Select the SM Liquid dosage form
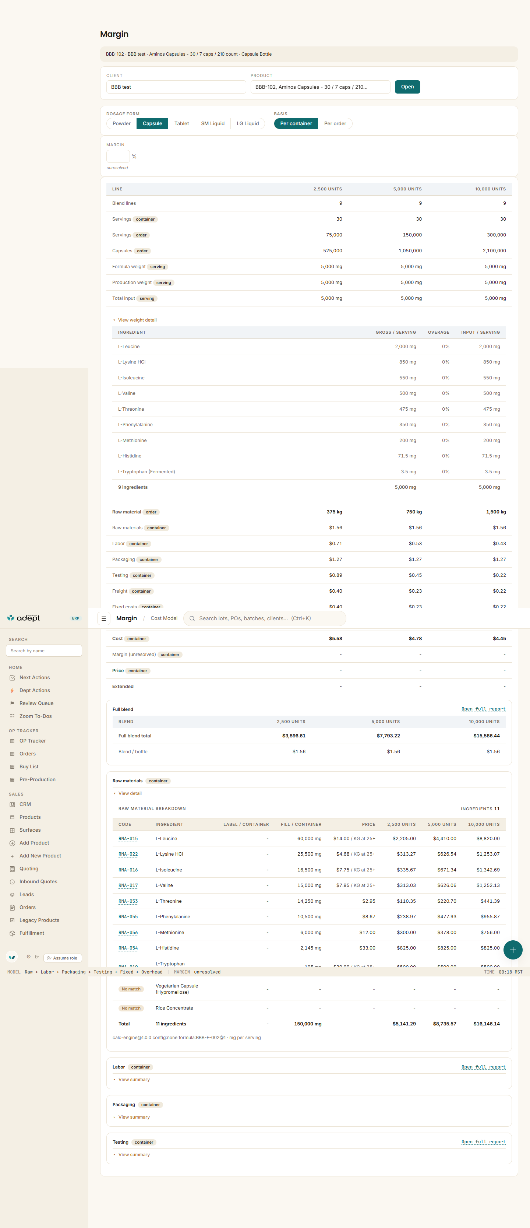Screen dimensions: 530x1228 coord(212,123)
